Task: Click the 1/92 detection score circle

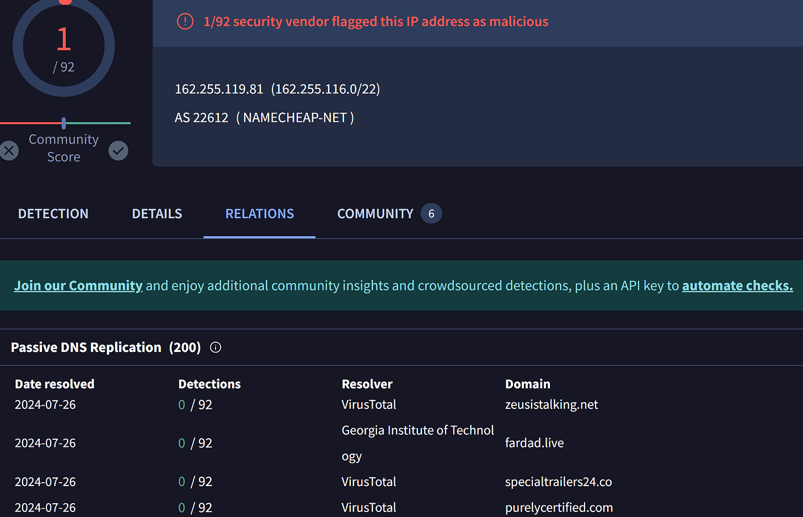Action: pyautogui.click(x=63, y=46)
